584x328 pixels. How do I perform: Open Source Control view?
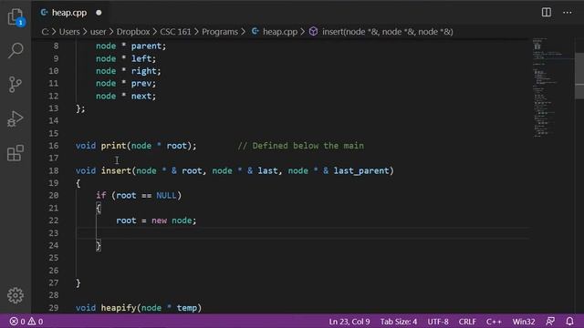(16, 85)
